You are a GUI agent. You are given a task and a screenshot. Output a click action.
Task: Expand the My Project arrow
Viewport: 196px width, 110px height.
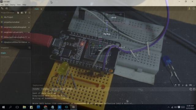tap(29, 17)
